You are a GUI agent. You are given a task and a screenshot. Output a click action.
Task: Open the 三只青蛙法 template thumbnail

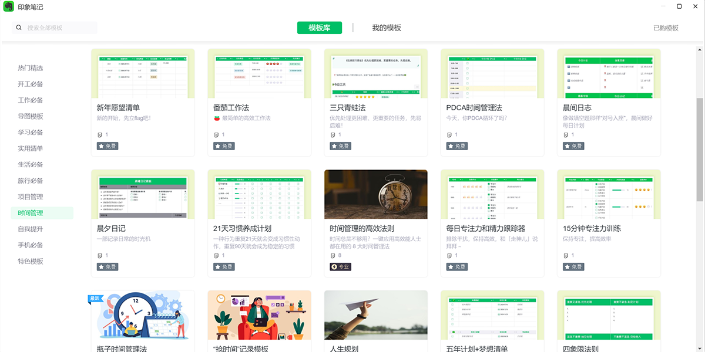pyautogui.click(x=375, y=73)
